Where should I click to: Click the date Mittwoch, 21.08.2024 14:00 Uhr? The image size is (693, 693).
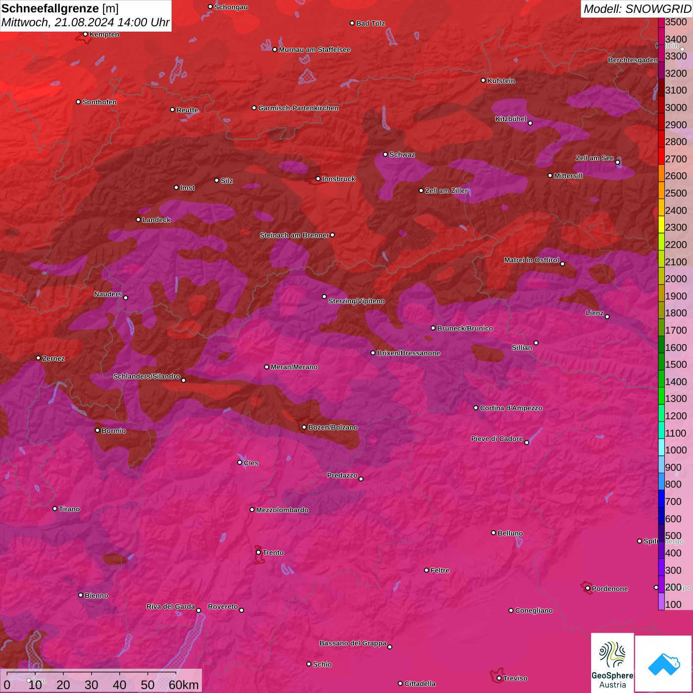pyautogui.click(x=85, y=22)
